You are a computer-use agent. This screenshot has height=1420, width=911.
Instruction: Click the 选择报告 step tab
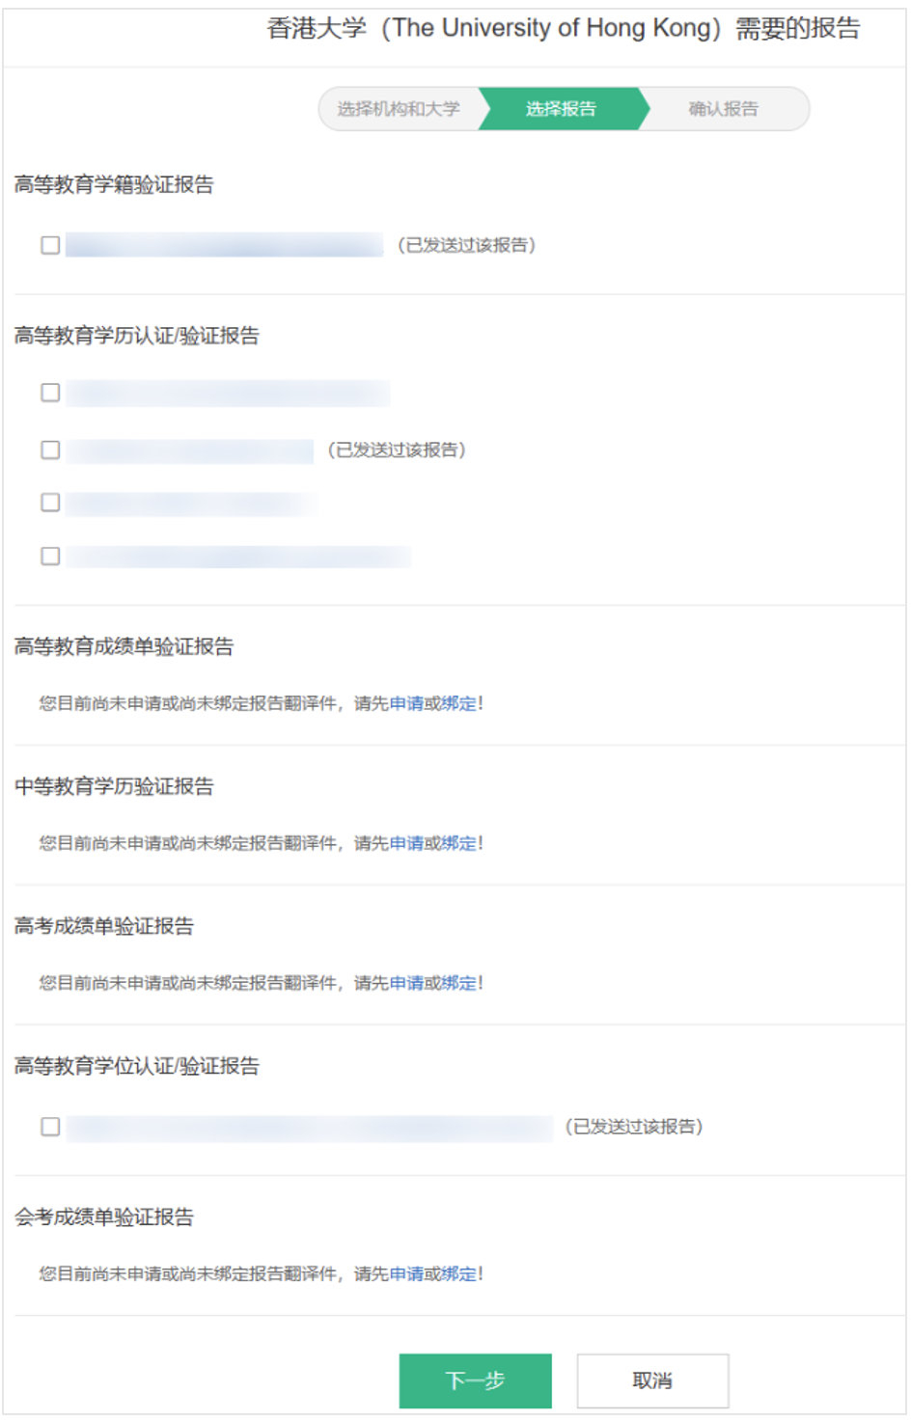click(561, 109)
